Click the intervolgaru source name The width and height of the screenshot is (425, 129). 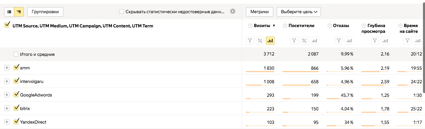(x=32, y=81)
